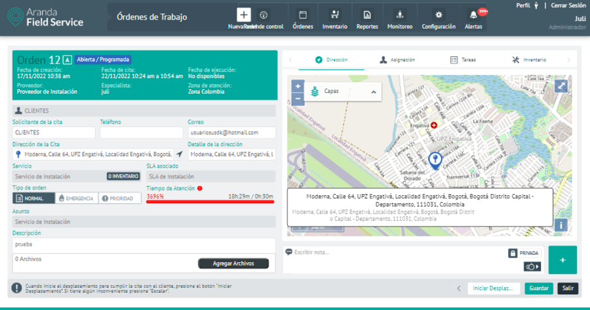Select PRIORIDAD order type
This screenshot has height=310, width=590.
click(x=120, y=199)
